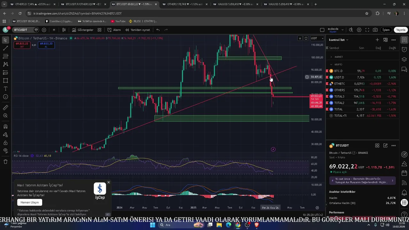This screenshot has height=230, width=409.
Task: Open the chat bubbles icon in right sidebar
Action: click(x=404, y=69)
